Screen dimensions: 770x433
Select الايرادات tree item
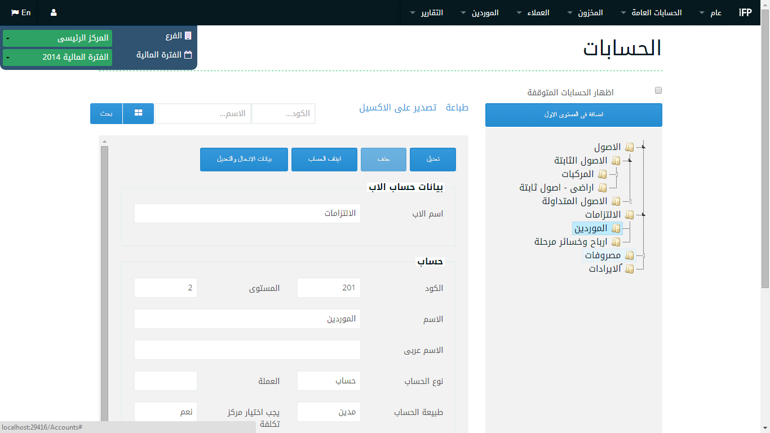click(605, 269)
